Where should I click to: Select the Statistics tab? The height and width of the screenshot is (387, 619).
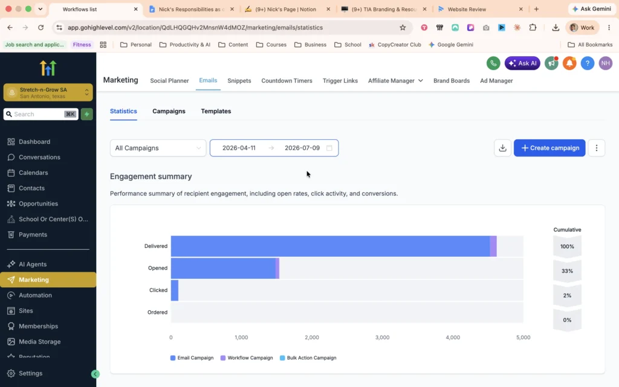pos(123,111)
